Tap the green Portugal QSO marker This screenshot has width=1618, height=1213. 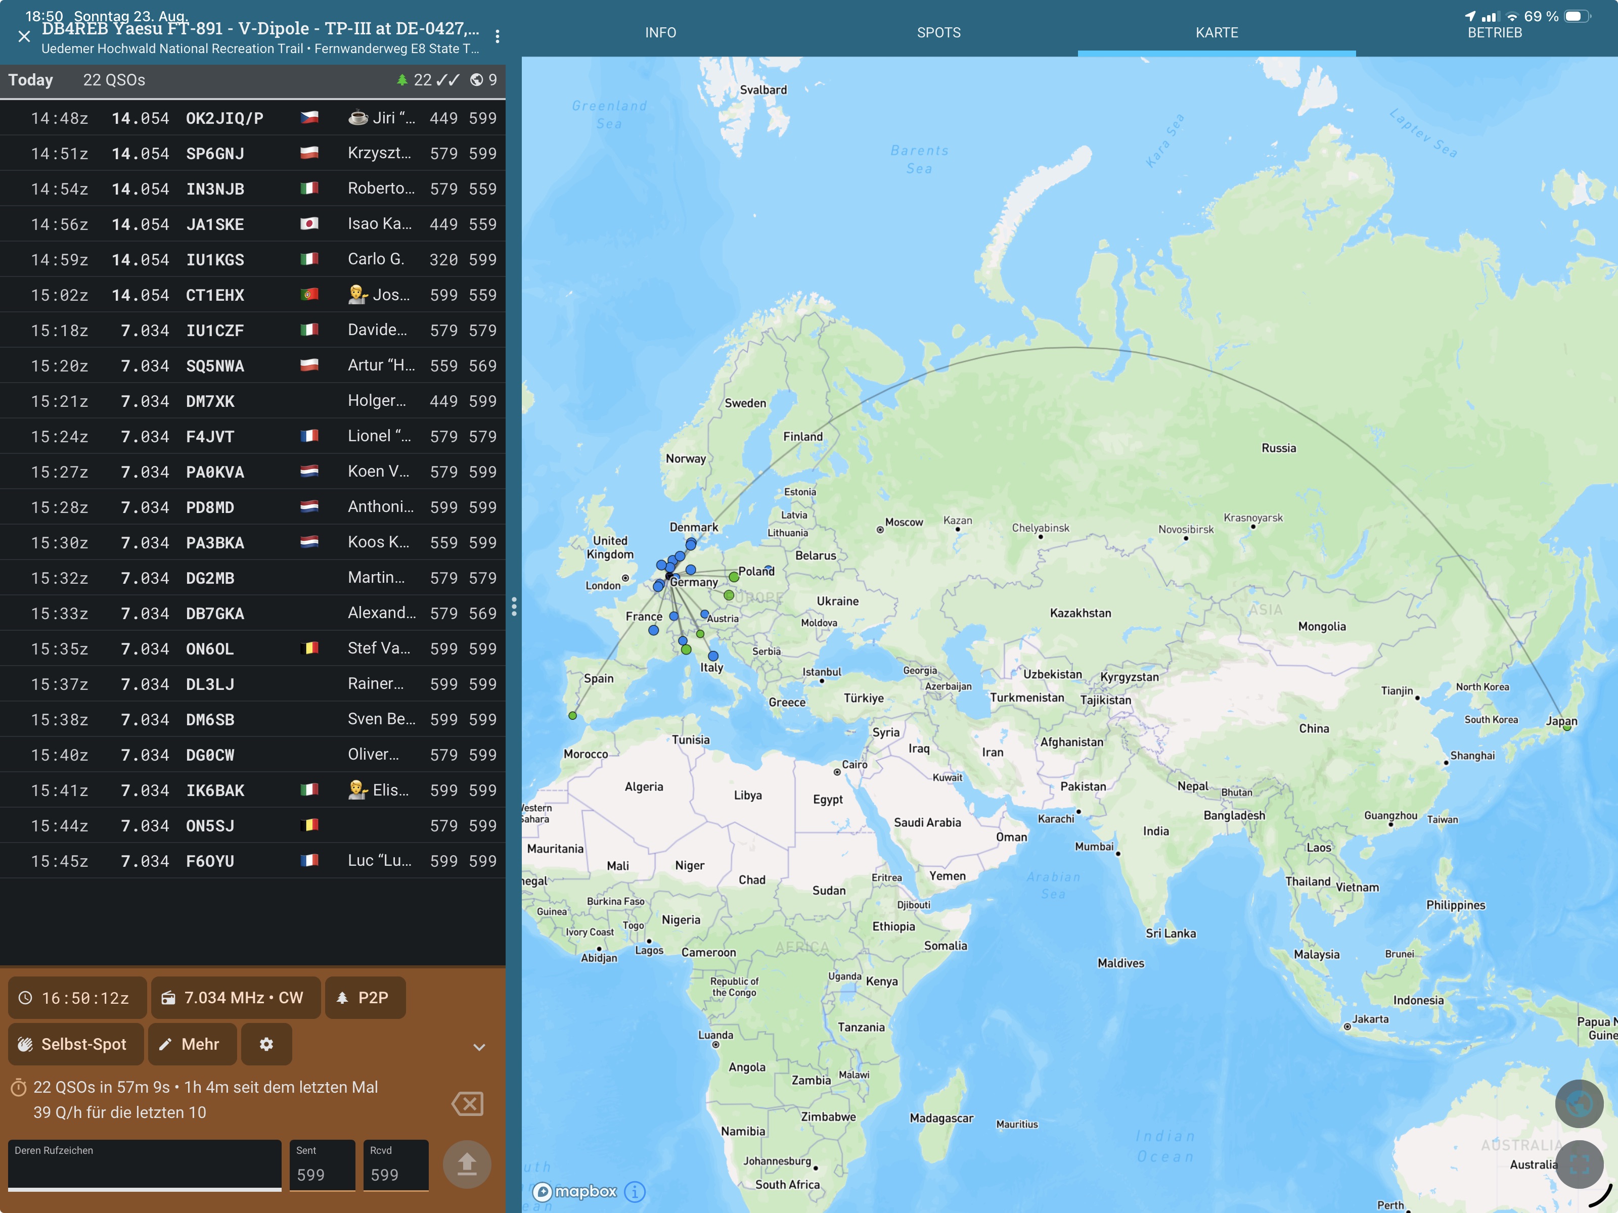(x=573, y=716)
